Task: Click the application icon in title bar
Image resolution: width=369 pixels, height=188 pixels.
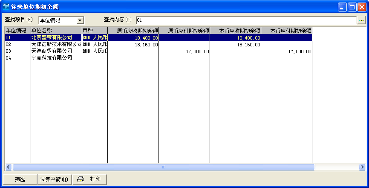Action: [6, 7]
